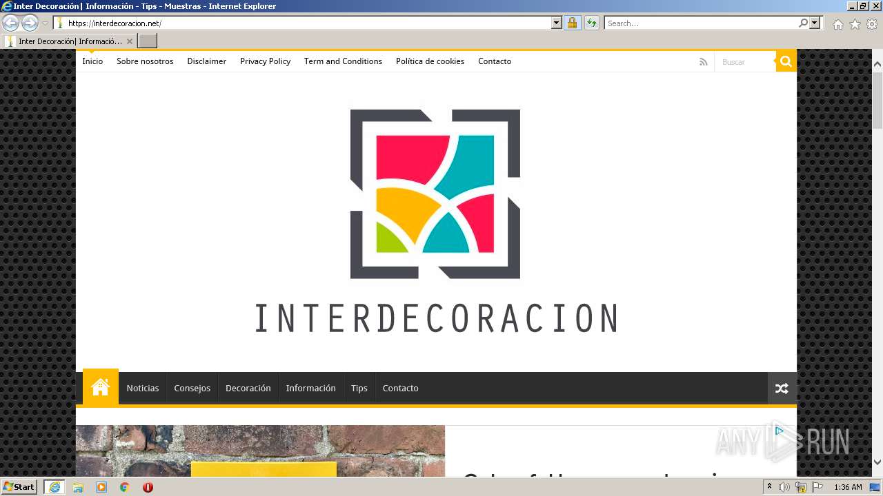Viewport: 883px width, 496px height.
Task: Click the Action Center flag icon
Action: [x=818, y=487]
